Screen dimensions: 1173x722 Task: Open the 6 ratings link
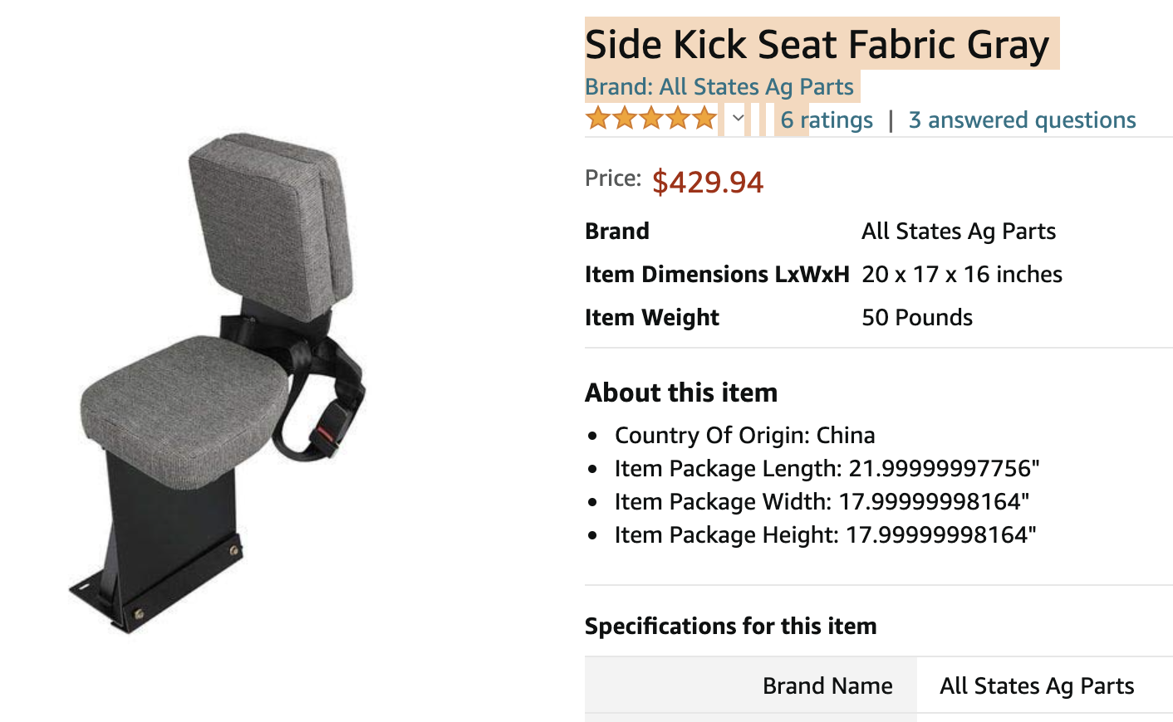pyautogui.click(x=827, y=120)
